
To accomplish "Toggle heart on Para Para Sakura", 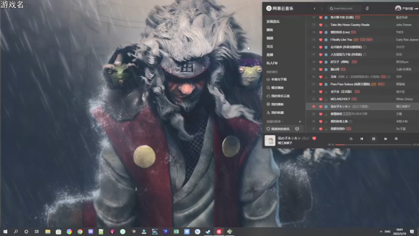I will (321, 84).
